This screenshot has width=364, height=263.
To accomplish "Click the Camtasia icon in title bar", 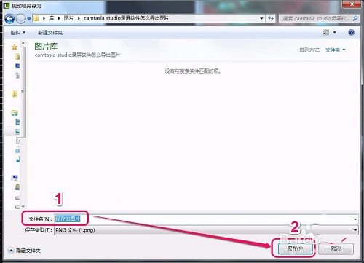I will click(x=7, y=5).
